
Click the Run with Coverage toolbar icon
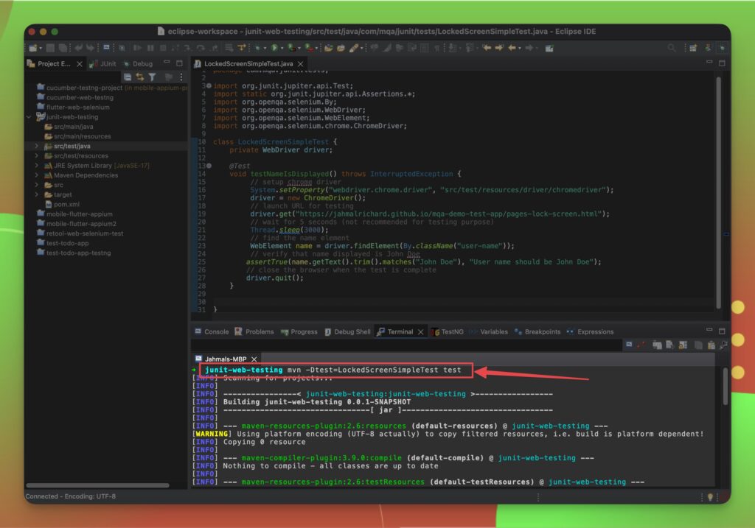(291, 48)
